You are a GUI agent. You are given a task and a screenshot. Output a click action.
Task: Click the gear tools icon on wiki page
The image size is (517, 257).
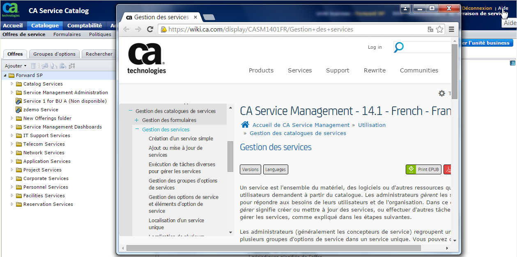pyautogui.click(x=442, y=93)
